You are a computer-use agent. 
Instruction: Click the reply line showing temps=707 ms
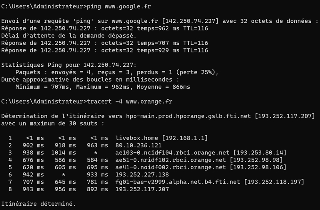pyautogui.click(x=105, y=43)
